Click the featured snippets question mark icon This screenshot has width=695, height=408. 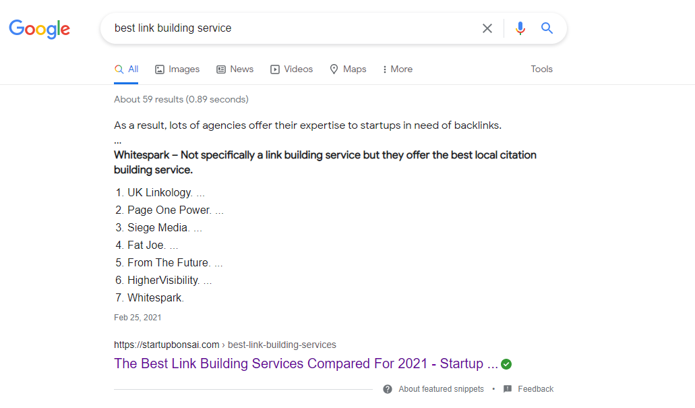[388, 389]
